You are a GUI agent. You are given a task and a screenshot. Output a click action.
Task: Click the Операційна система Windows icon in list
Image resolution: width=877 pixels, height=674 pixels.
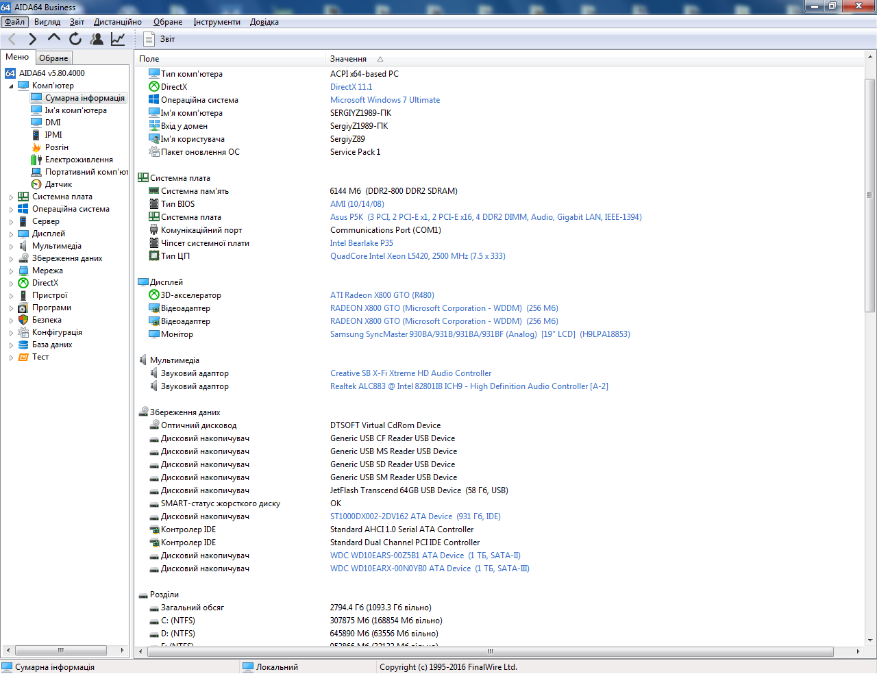[x=154, y=100]
